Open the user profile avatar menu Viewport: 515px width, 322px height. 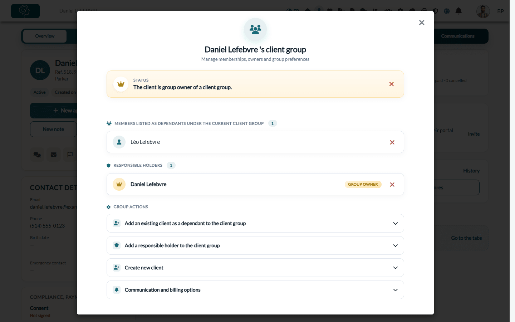483,11
